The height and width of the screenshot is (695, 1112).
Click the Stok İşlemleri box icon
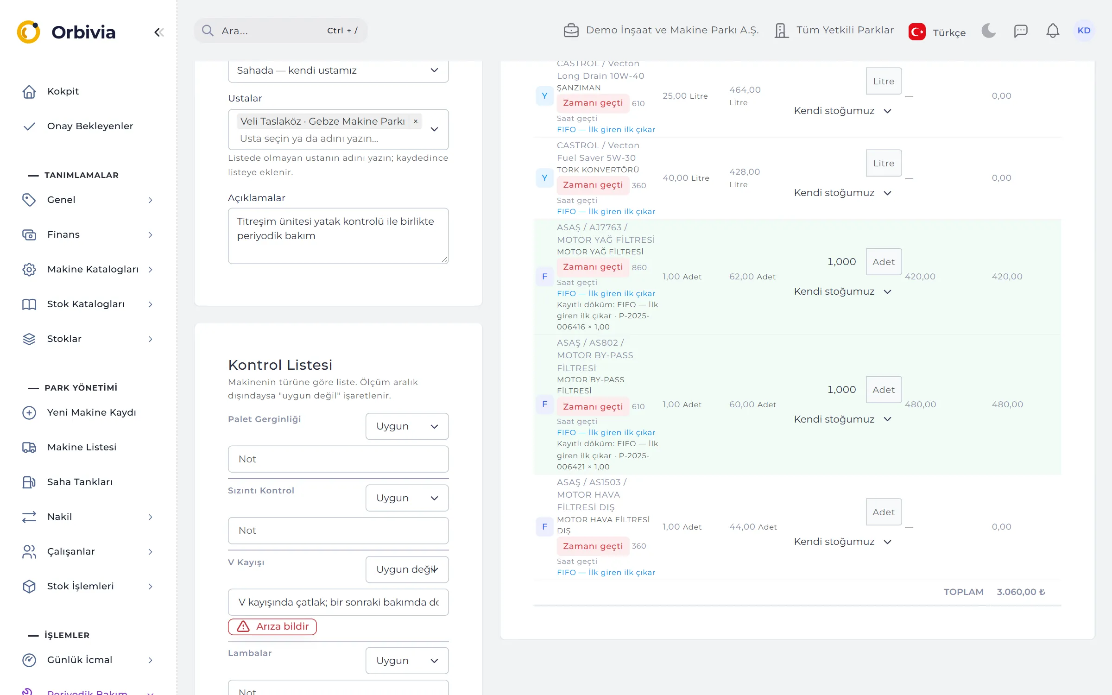[29, 586]
